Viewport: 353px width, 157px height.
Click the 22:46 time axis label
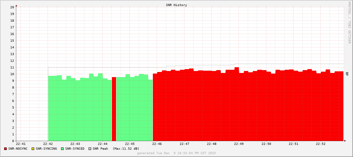tap(157, 144)
